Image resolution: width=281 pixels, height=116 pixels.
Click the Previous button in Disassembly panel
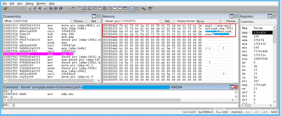pos(78,21)
